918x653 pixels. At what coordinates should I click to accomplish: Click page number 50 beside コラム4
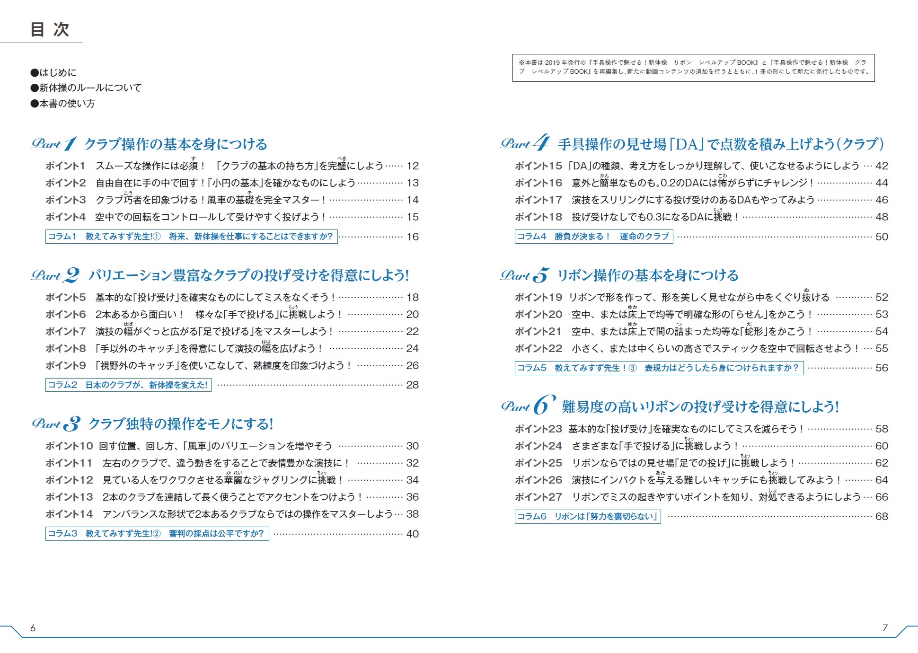click(x=882, y=237)
